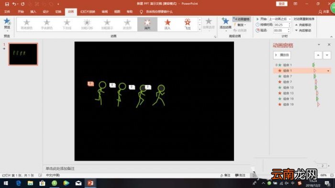Viewport: 335px width, 188px height.
Task: Switch to the Slide Show tab
Action: pyautogui.click(x=88, y=11)
